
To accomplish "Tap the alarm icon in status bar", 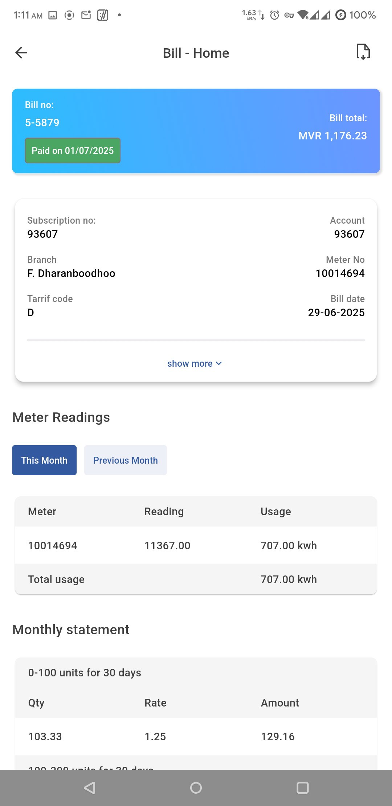I will tap(275, 15).
